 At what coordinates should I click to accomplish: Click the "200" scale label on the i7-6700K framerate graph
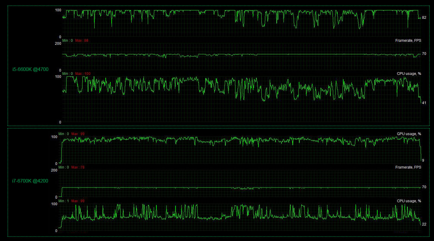(54, 171)
